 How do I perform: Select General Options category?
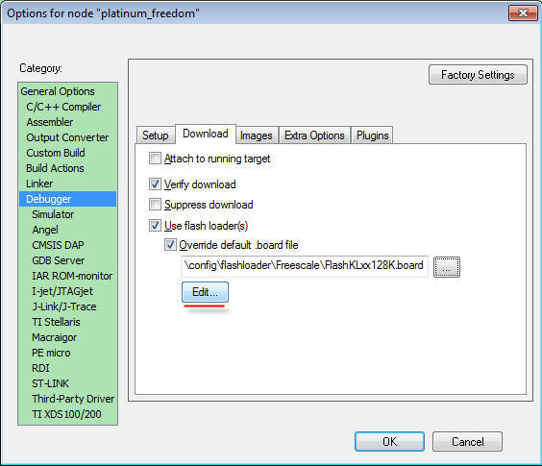coord(58,91)
